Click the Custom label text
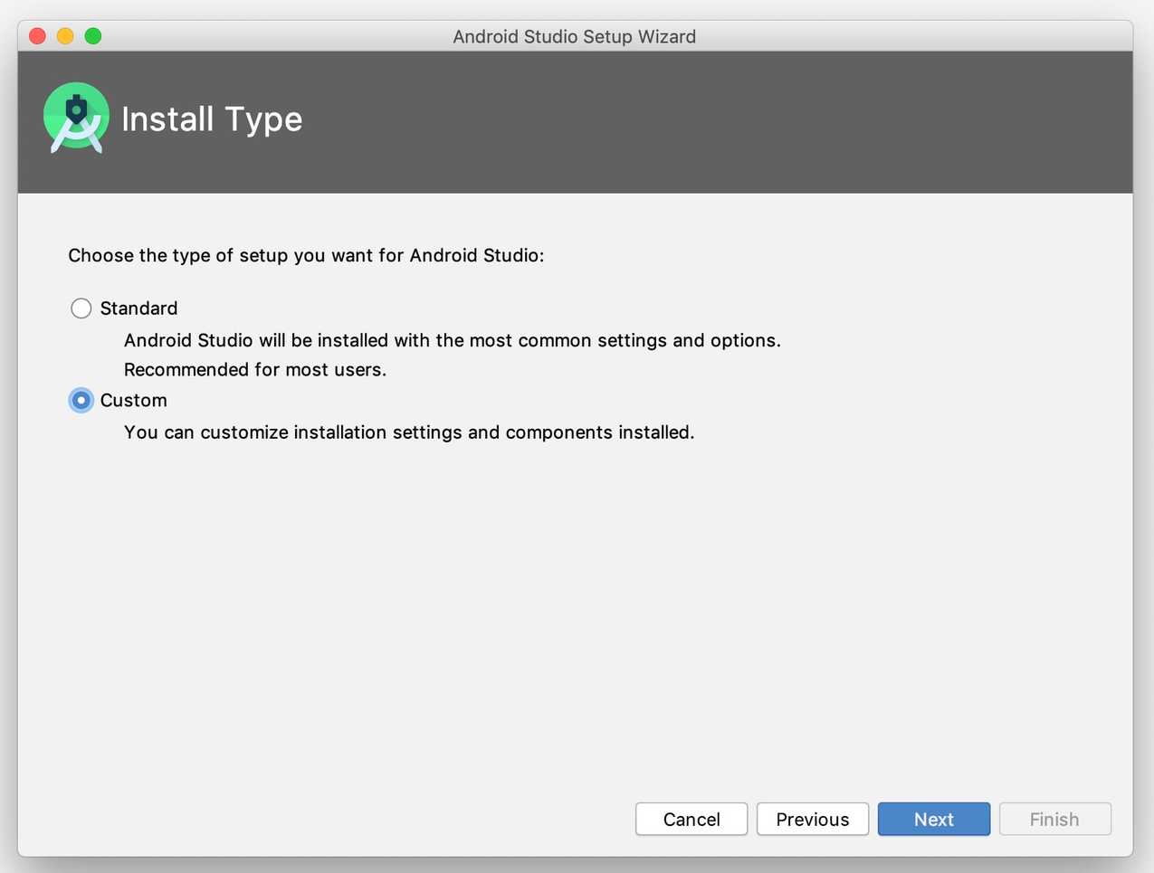 [x=133, y=400]
